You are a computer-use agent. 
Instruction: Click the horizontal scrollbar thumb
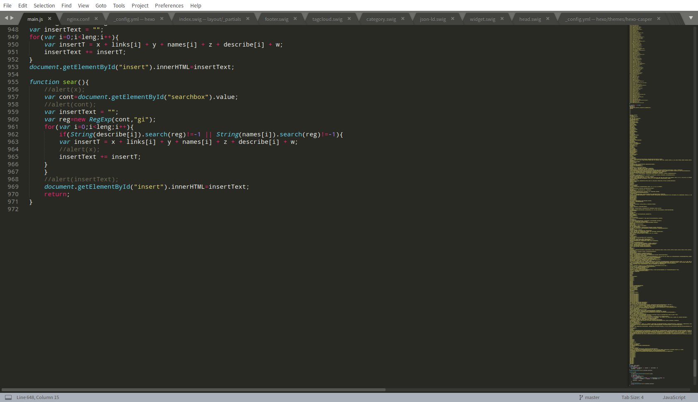tap(193, 390)
